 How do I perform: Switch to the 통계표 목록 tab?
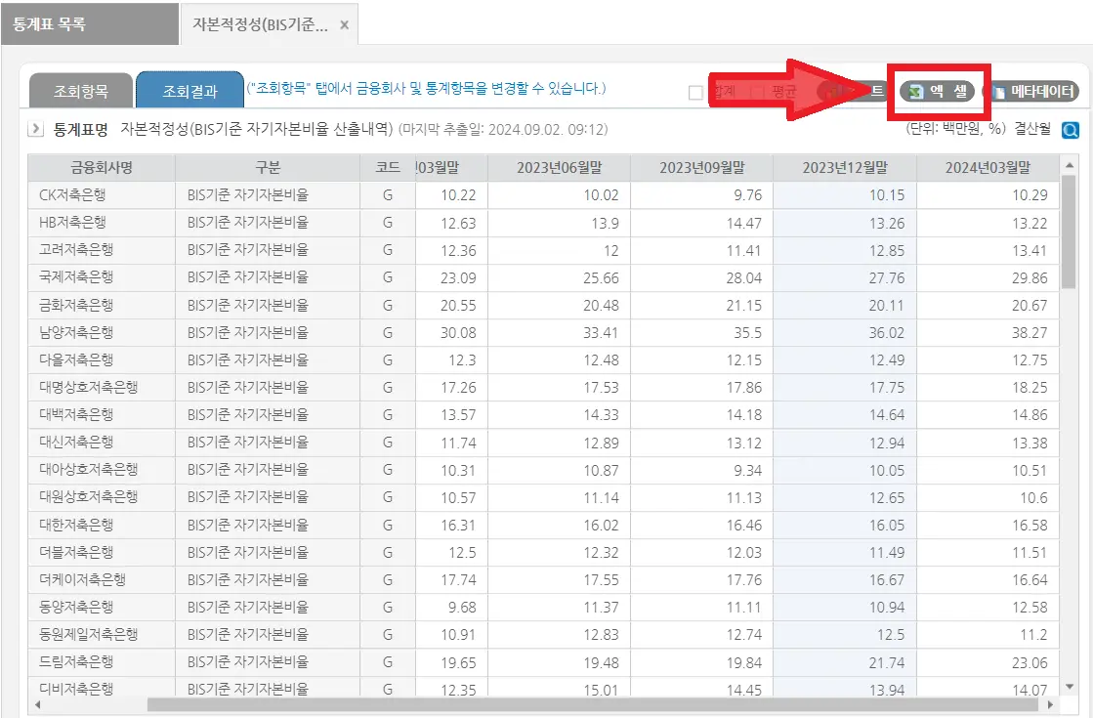(x=89, y=23)
